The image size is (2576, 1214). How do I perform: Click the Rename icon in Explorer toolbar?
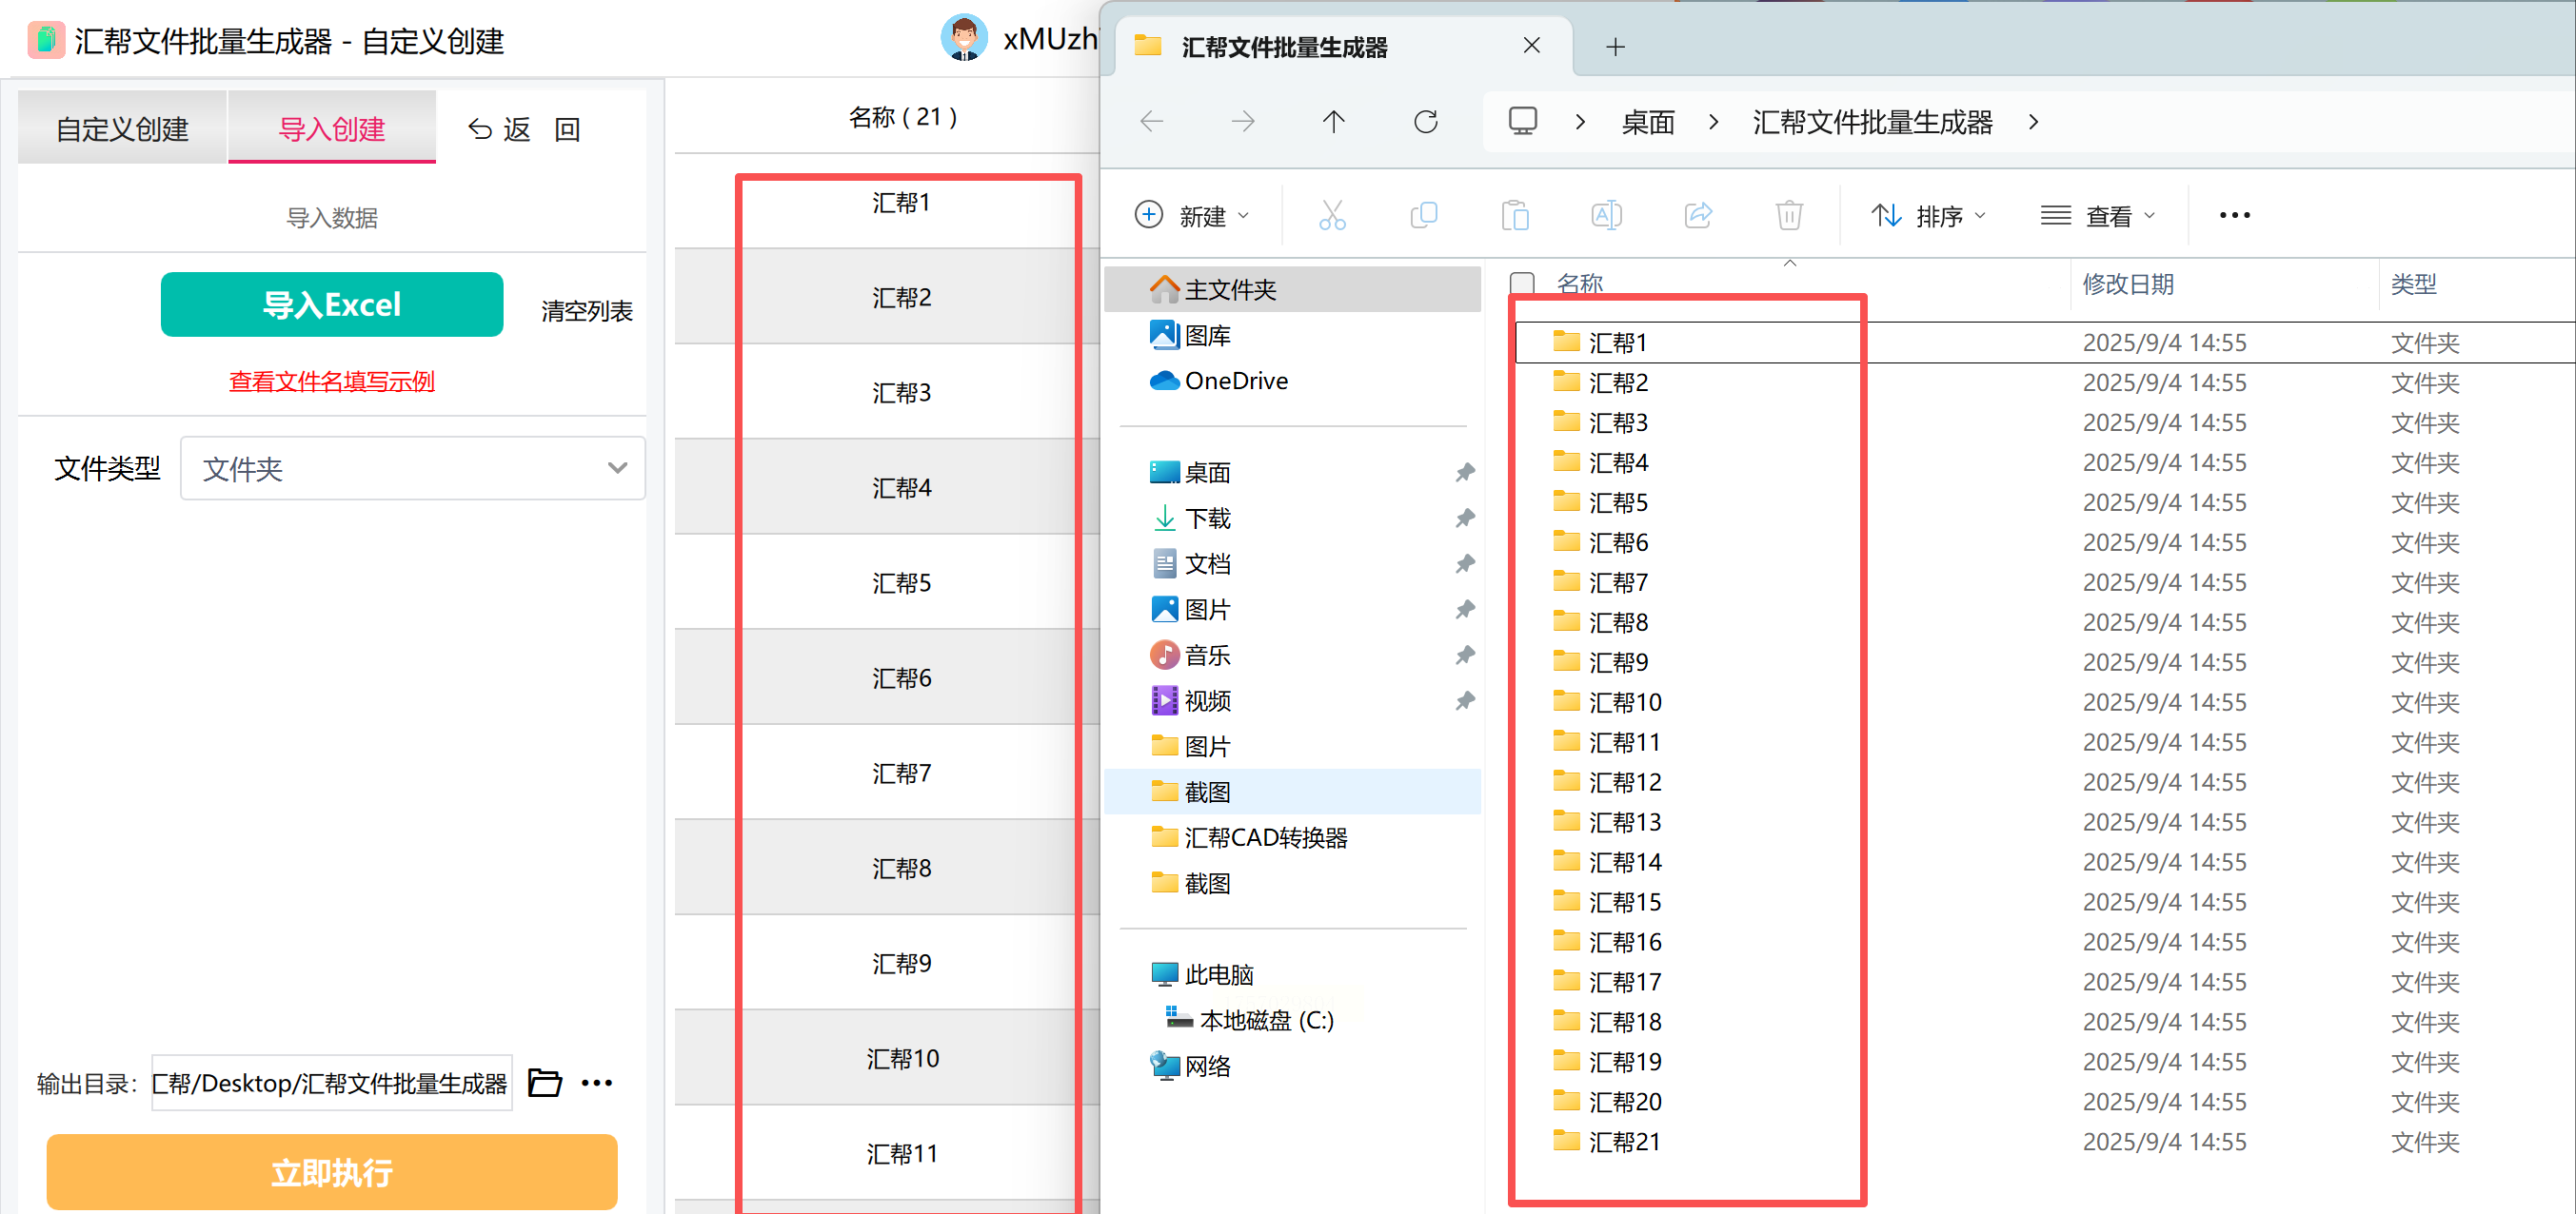(1606, 215)
